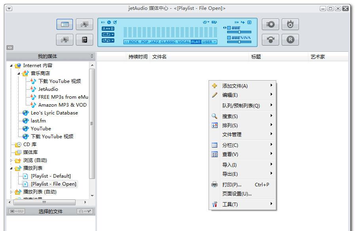Open the file info icon in display
This screenshot has height=231, width=355.
click(x=249, y=23)
